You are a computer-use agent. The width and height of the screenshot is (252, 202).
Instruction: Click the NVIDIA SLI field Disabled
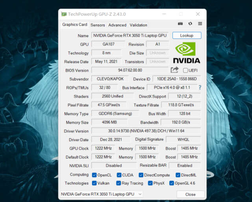point(114,166)
